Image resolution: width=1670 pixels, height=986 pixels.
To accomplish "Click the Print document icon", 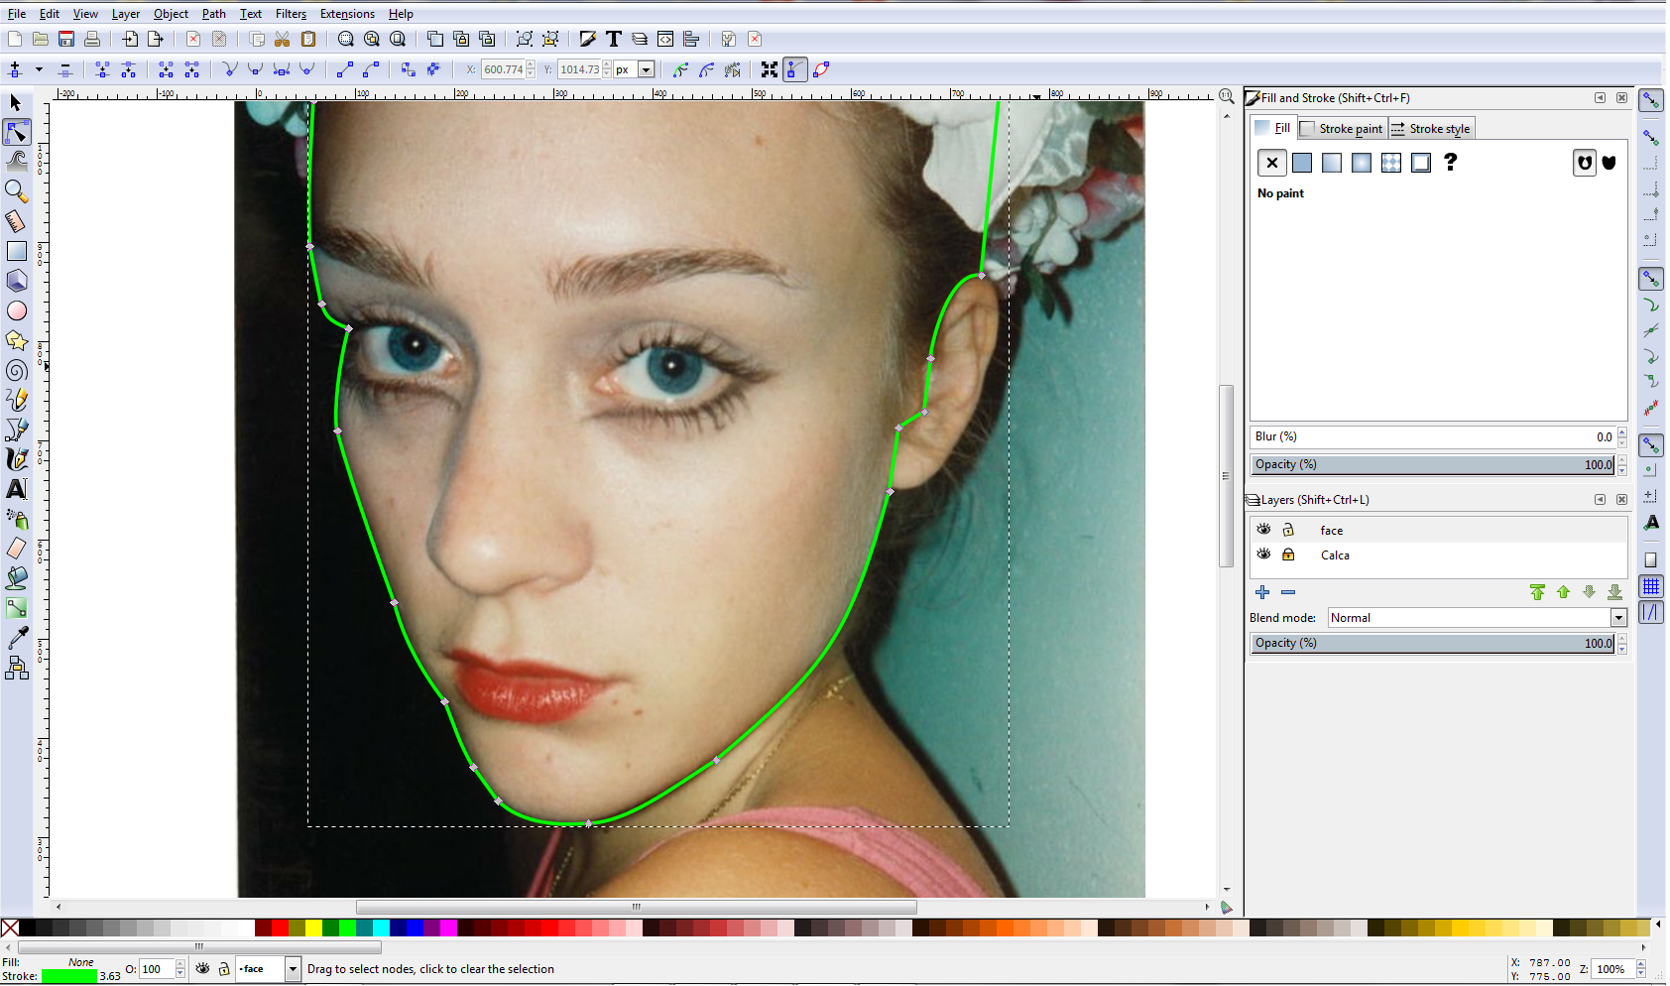I will tap(92, 39).
